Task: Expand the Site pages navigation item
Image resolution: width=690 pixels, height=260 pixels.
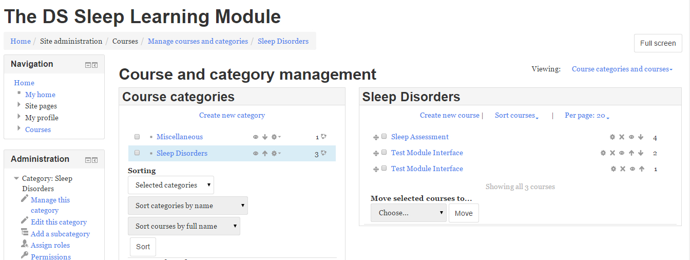Action: pyautogui.click(x=19, y=106)
